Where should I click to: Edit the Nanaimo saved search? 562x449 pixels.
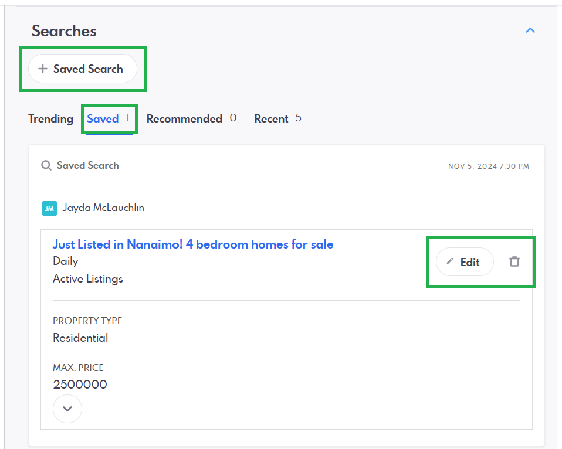click(x=465, y=262)
